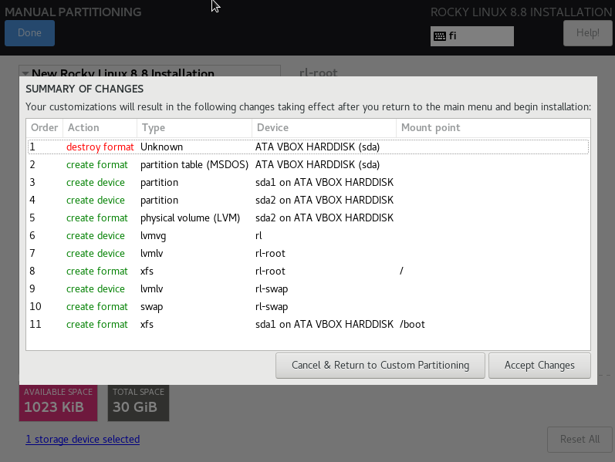Select the swap rl-swap format row

point(307,306)
